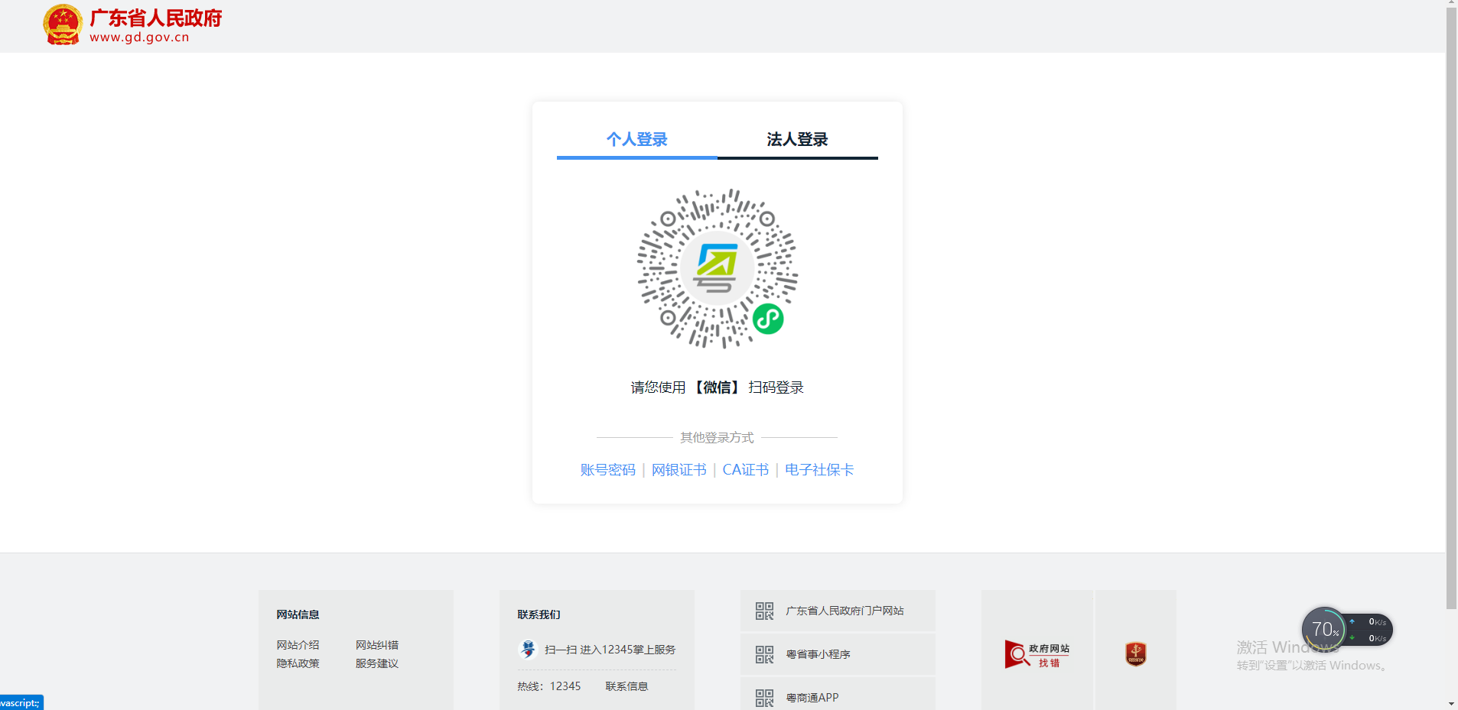Choose 网银证书 login method
1458x710 pixels.
tap(679, 470)
